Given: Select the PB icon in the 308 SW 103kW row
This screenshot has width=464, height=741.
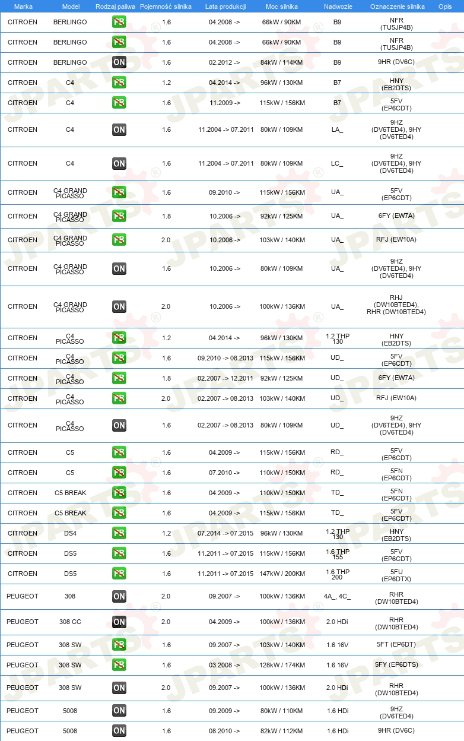Looking at the screenshot, I should pyautogui.click(x=119, y=645).
